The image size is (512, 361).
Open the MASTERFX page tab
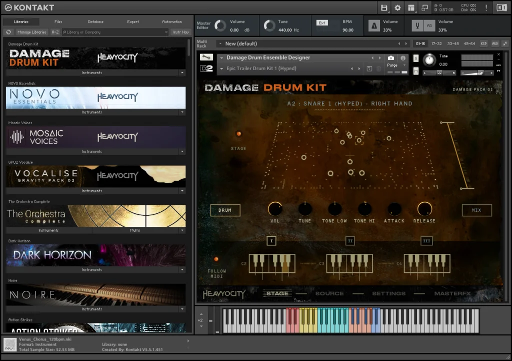(452, 293)
